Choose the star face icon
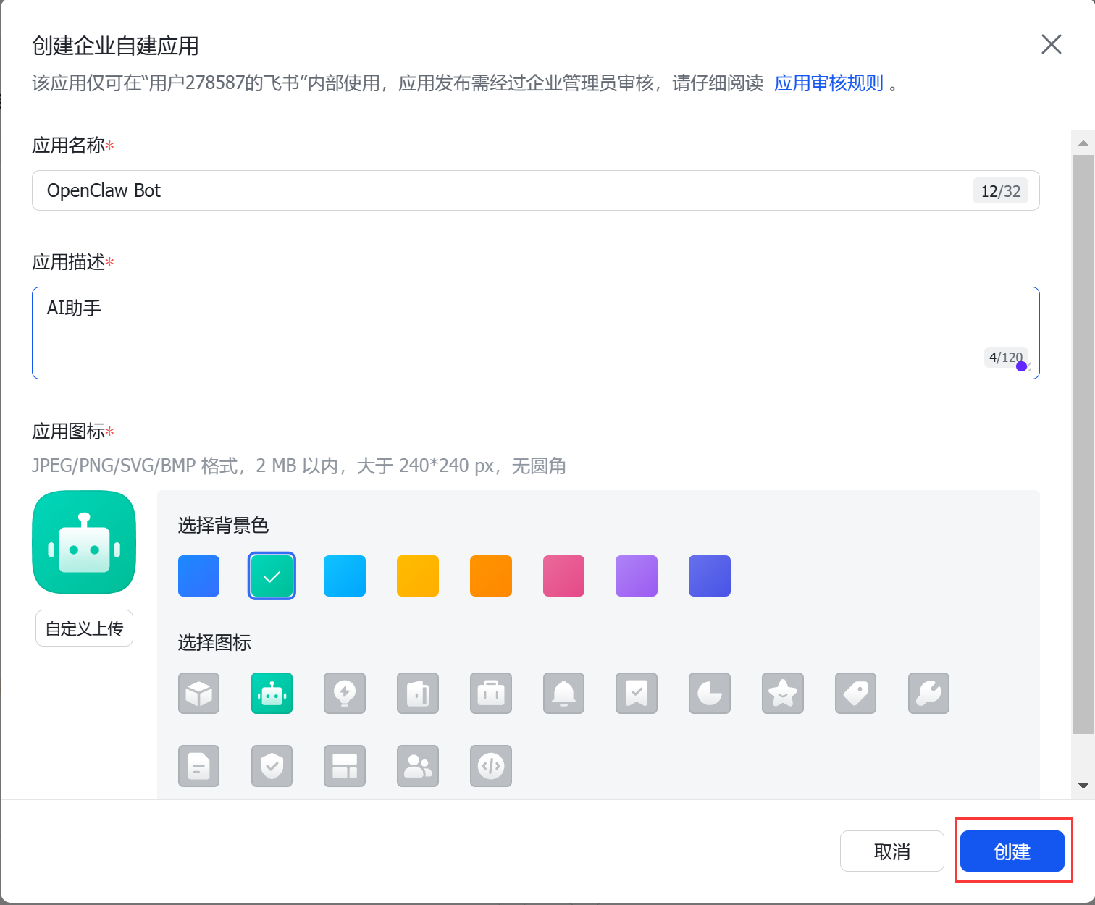Image resolution: width=1095 pixels, height=905 pixels. pyautogui.click(x=783, y=694)
